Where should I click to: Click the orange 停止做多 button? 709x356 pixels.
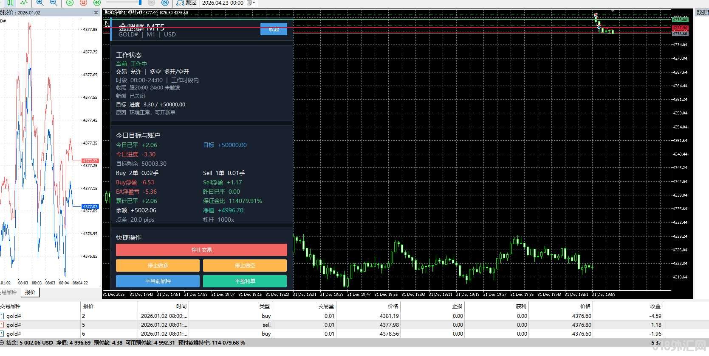[158, 265]
